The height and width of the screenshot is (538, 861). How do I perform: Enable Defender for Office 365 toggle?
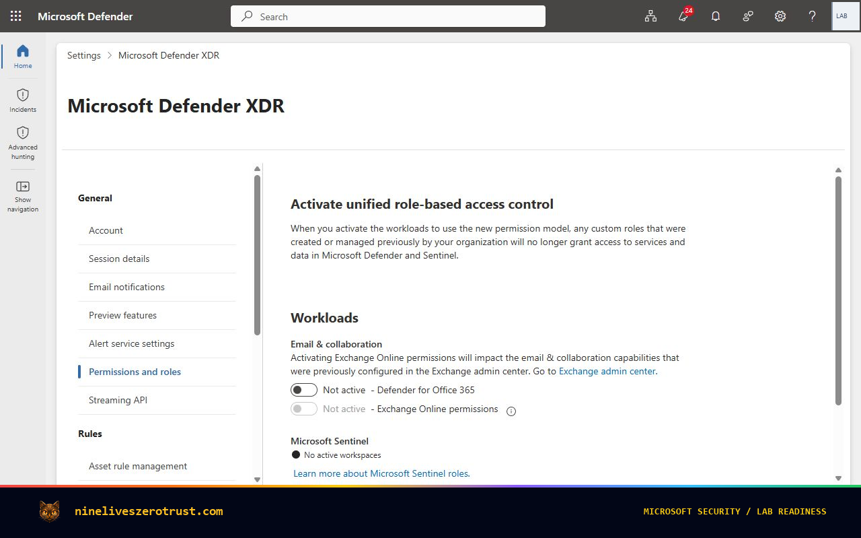tap(304, 390)
